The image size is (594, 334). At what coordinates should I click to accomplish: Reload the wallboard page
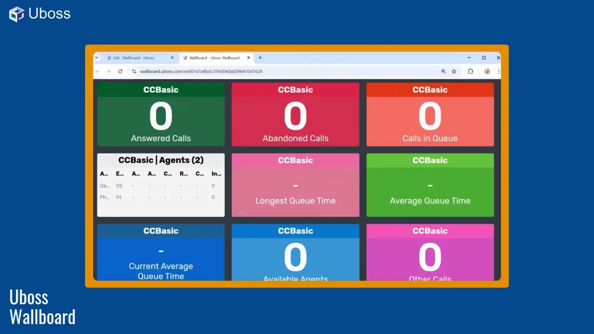[x=120, y=71]
